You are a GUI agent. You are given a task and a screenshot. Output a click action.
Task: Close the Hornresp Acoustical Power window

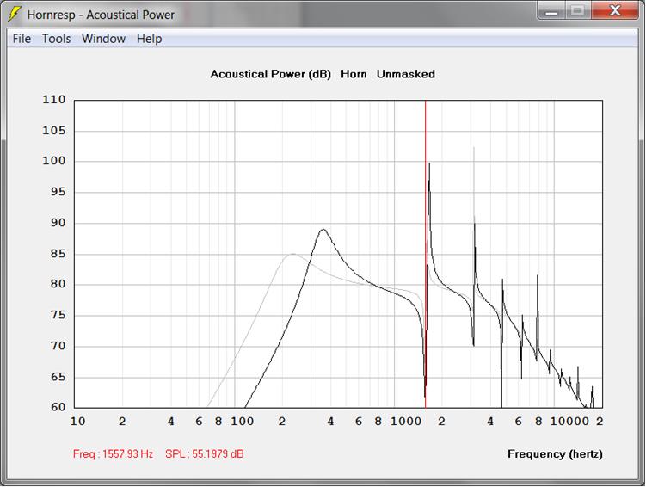(x=615, y=10)
